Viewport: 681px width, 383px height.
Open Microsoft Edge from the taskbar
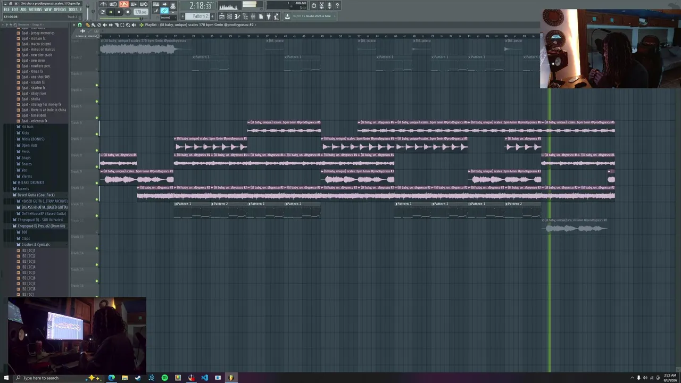pos(111,378)
